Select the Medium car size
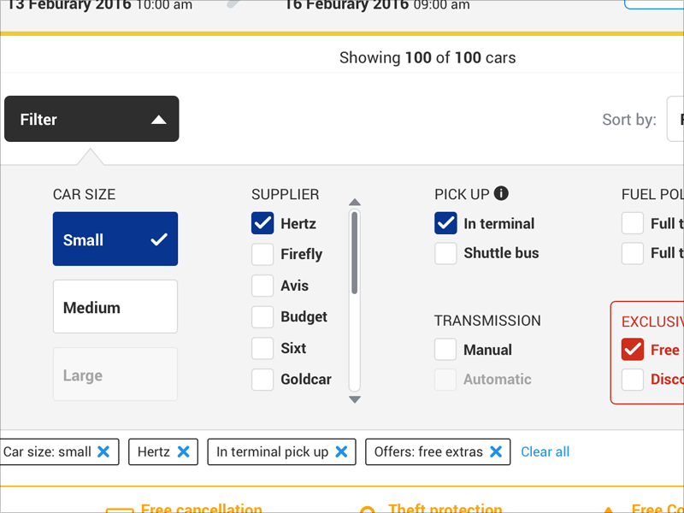684x513 pixels. click(x=115, y=306)
